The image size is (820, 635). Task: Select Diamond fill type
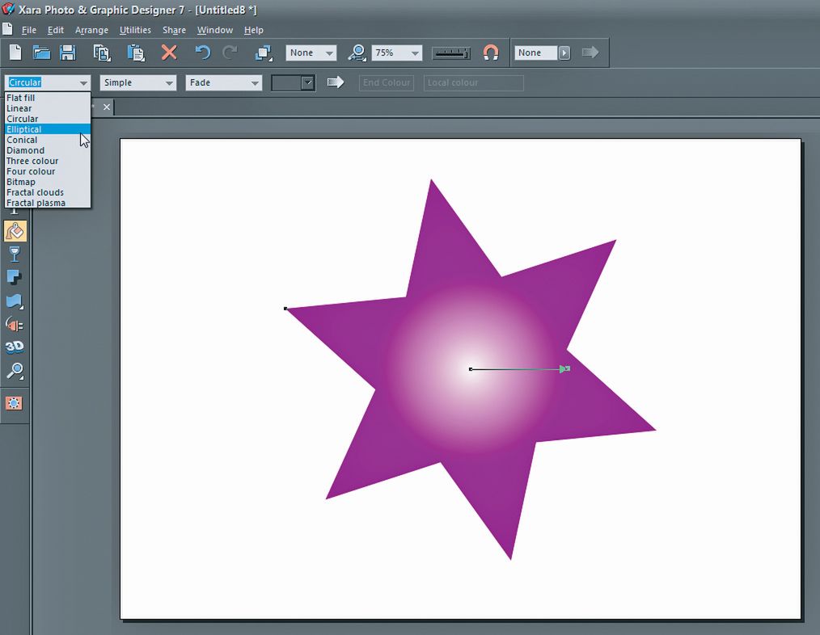[x=48, y=150]
